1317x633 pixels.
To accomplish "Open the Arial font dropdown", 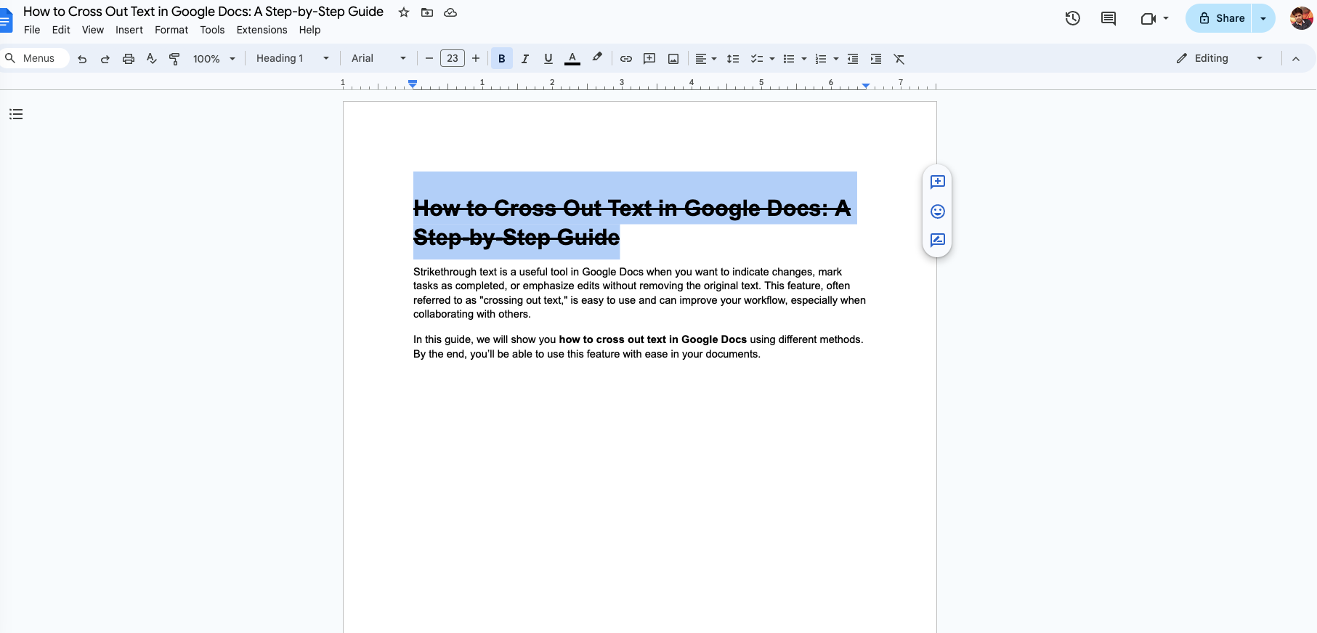I will point(378,59).
